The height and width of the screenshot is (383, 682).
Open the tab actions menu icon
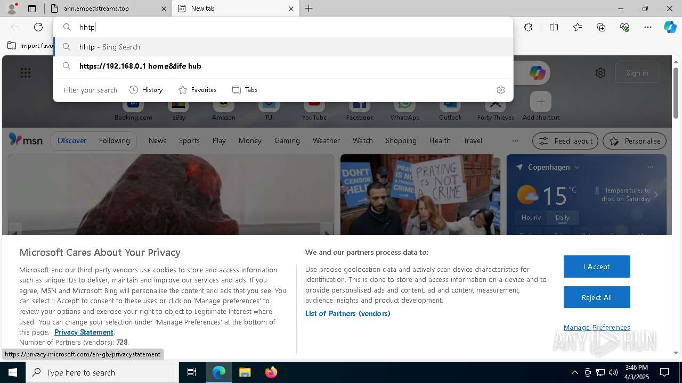[x=32, y=9]
